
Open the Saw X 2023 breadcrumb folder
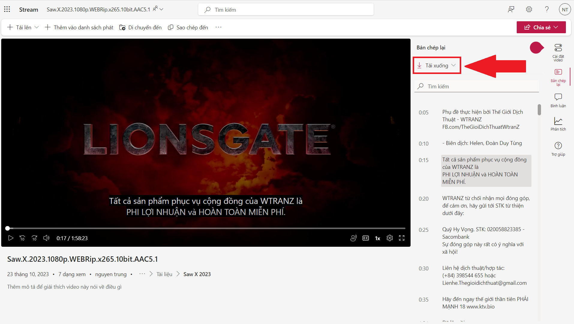coord(197,274)
